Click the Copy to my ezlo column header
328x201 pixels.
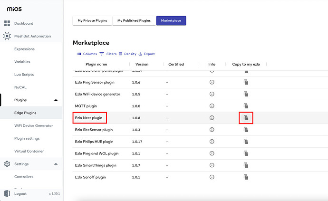click(246, 64)
